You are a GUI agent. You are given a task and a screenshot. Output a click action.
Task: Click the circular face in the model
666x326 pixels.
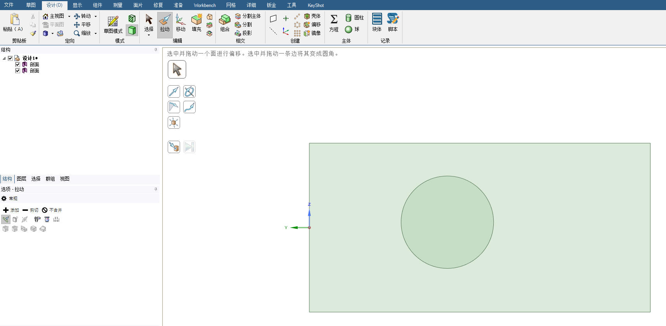point(447,222)
